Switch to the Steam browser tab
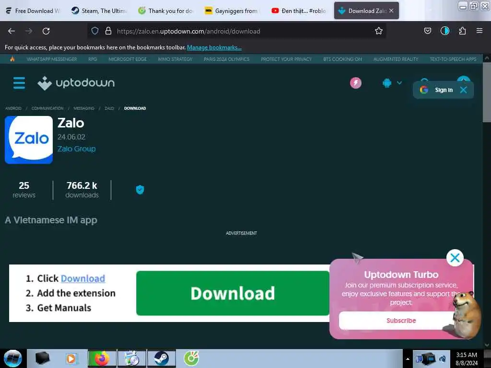491x368 pixels. point(99,11)
